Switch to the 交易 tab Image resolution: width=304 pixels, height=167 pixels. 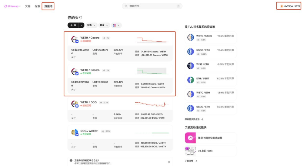(x=28, y=6)
